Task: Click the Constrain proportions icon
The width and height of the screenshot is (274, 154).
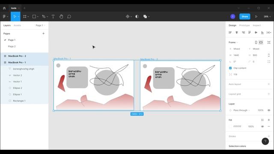Action: [x=269, y=55]
